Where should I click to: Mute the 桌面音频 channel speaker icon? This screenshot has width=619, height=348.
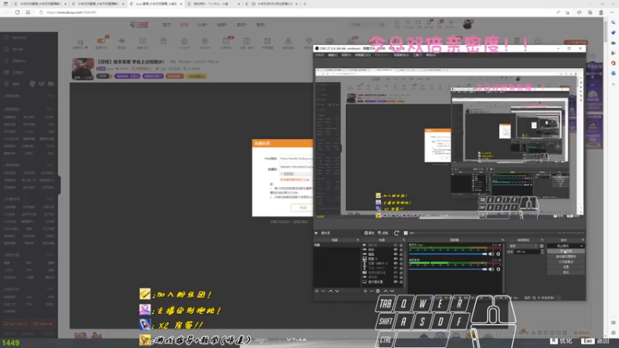pyautogui.click(x=491, y=269)
